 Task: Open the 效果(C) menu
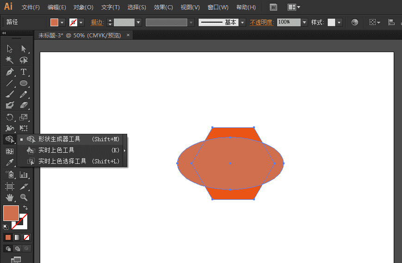[163, 7]
